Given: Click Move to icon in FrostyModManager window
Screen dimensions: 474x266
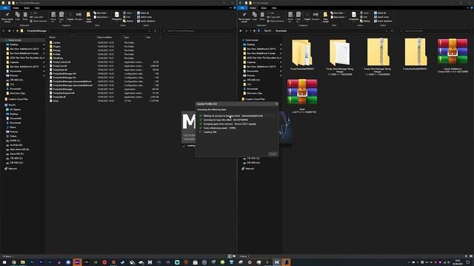Looking at the screenshot, I should click(x=53, y=17).
